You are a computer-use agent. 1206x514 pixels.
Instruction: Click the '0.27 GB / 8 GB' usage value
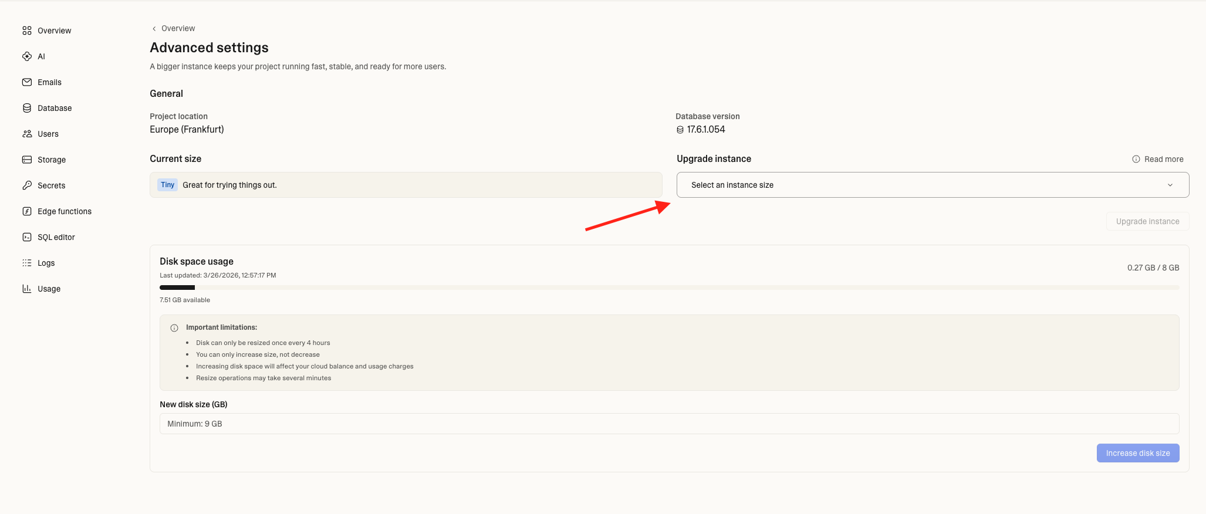point(1153,268)
